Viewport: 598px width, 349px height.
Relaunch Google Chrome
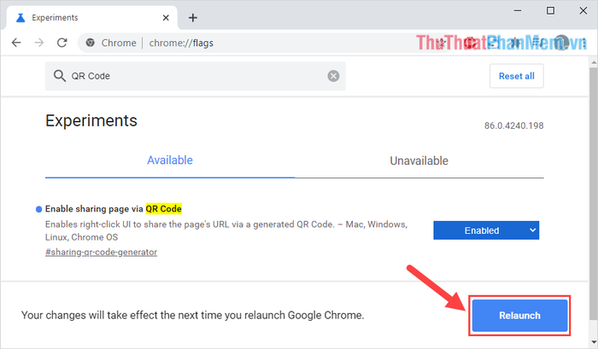point(519,316)
